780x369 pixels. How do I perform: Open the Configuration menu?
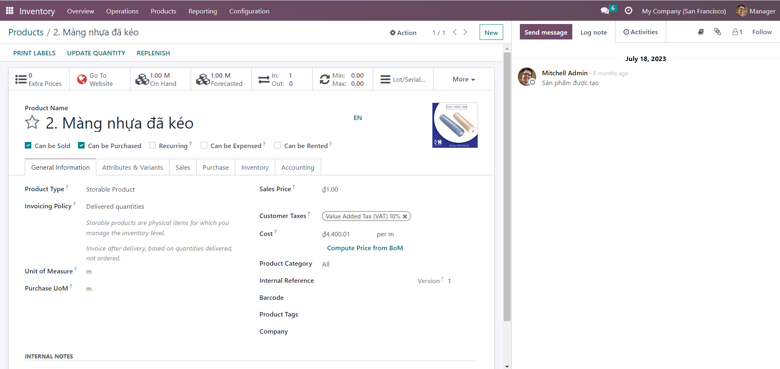(x=249, y=11)
